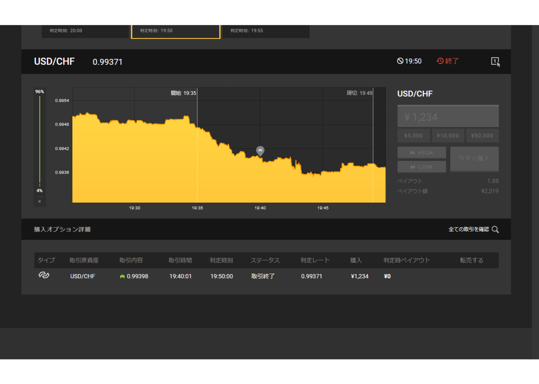
Task: Choose the ¥5,000 preset amount
Action: [x=414, y=135]
